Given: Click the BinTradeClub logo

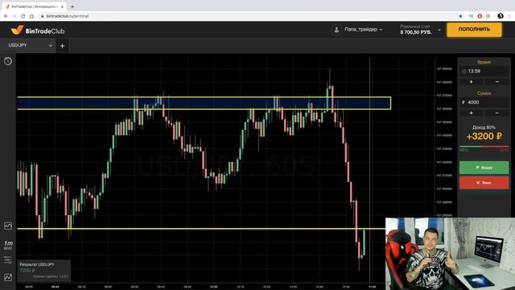Looking at the screenshot, I should pyautogui.click(x=38, y=31).
